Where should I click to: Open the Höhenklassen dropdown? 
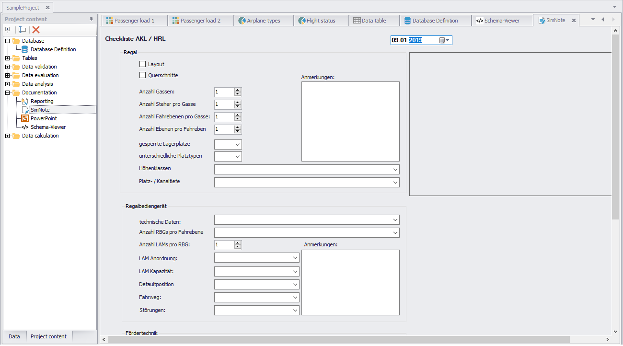coord(395,169)
